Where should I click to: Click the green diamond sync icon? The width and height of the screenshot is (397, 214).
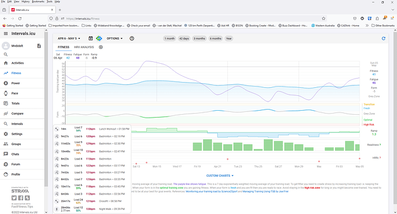99,38
